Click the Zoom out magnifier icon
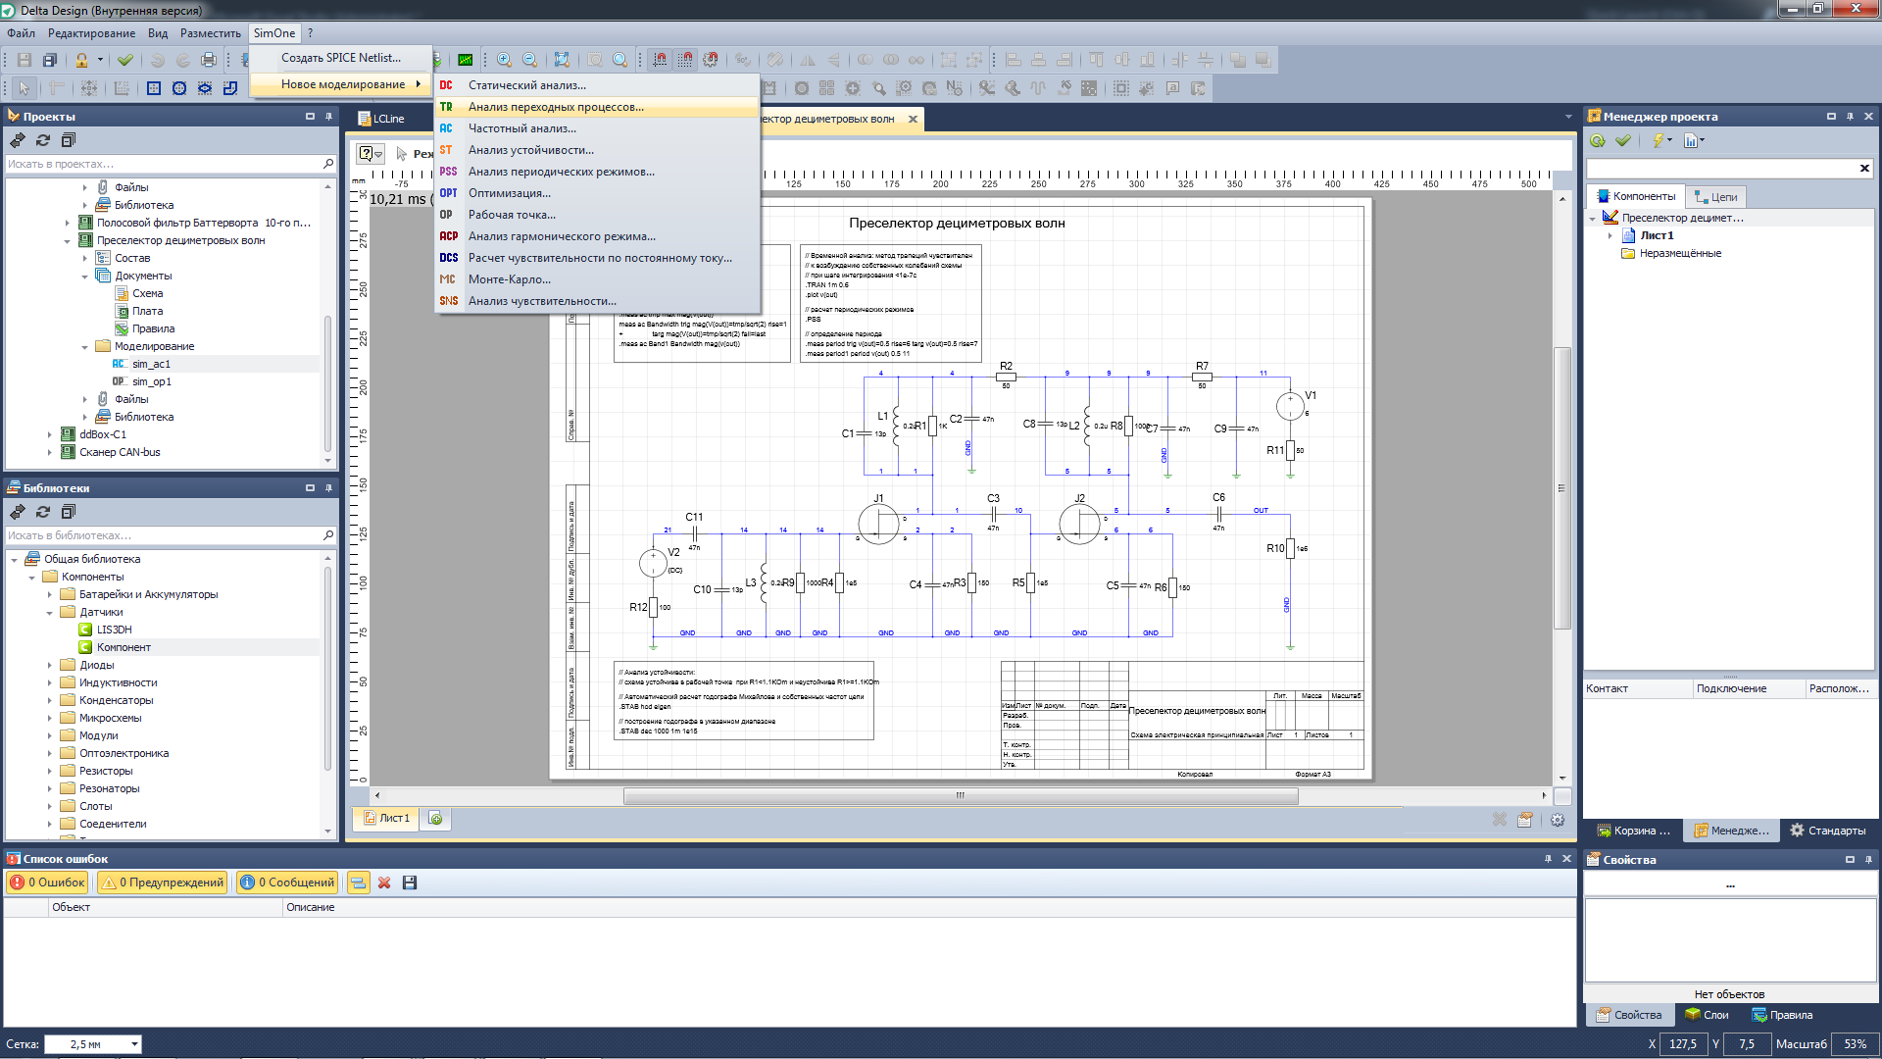This screenshot has width=1882, height=1059. [x=530, y=60]
